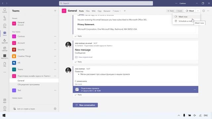Screen dimensions: 212x119
Task: Click Julia Iostman avatar on New message
Action: tap(68, 45)
